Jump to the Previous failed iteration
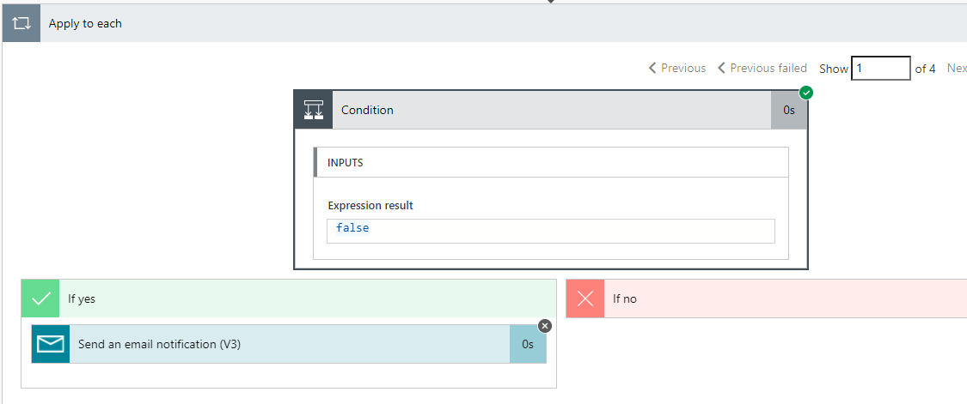967x404 pixels. [x=768, y=68]
